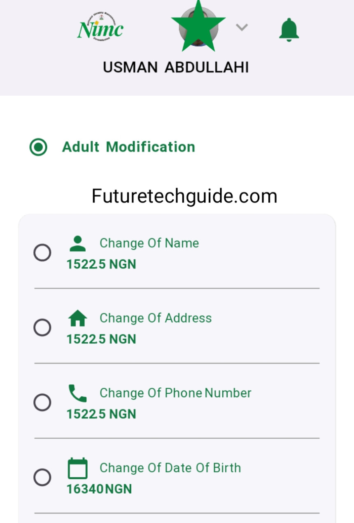
Task: Tap the Change Of Phone Number label
Action: tap(175, 393)
